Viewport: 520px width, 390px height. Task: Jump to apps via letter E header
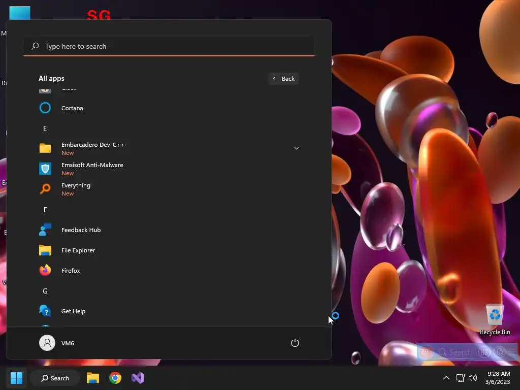pos(45,128)
